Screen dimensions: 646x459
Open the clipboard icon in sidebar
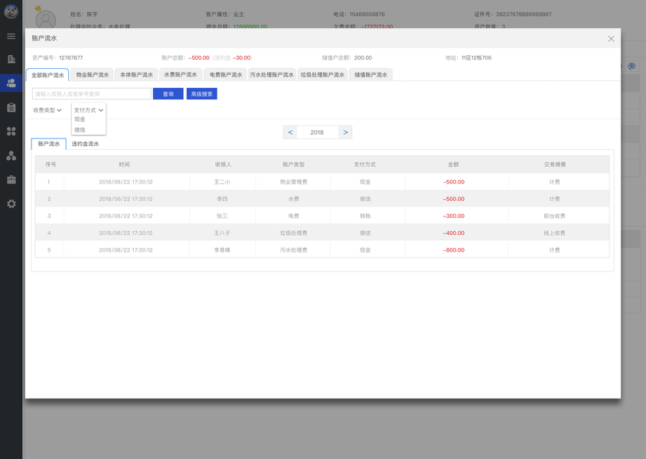point(11,107)
